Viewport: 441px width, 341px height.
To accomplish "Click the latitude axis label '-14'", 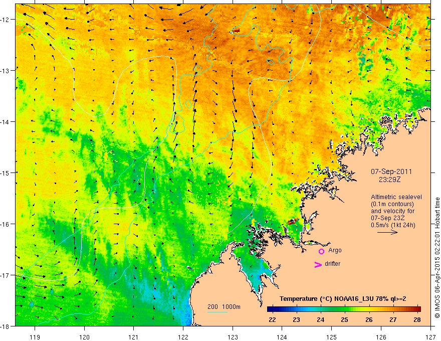I will (5, 122).
